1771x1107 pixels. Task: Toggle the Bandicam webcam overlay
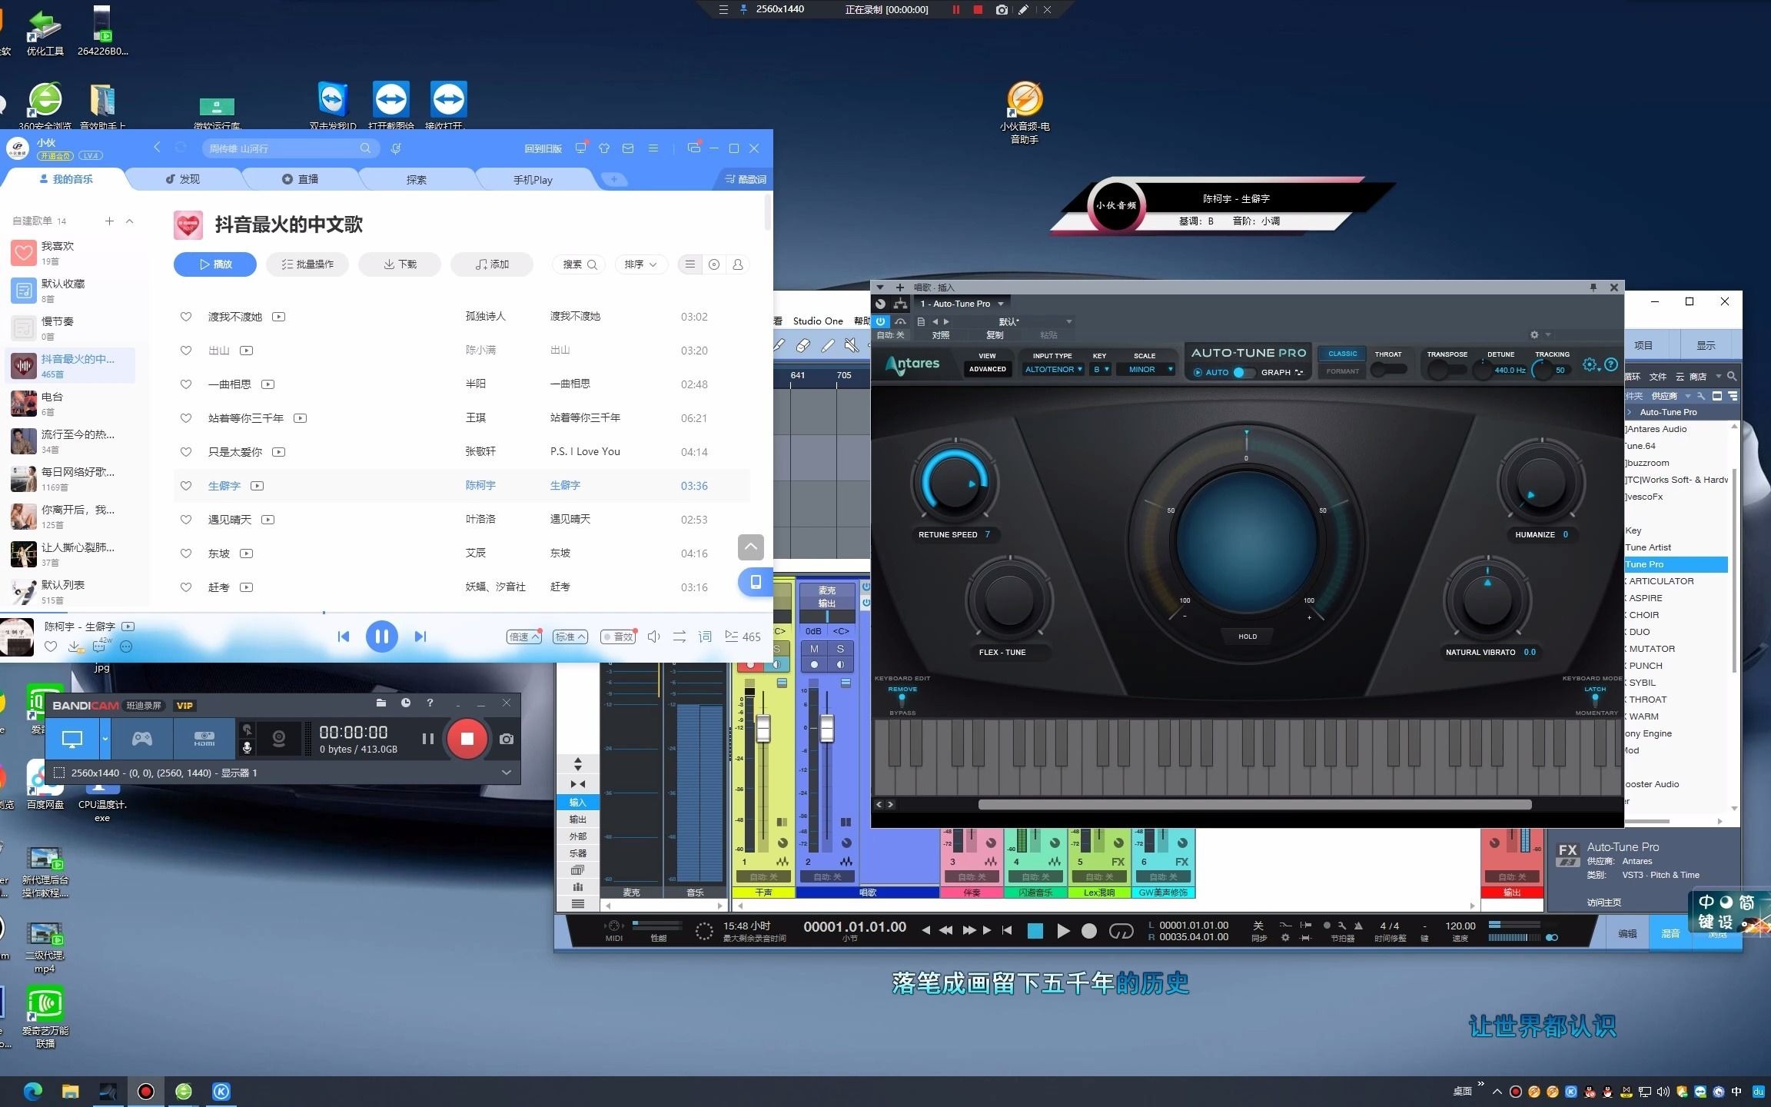[x=279, y=739]
